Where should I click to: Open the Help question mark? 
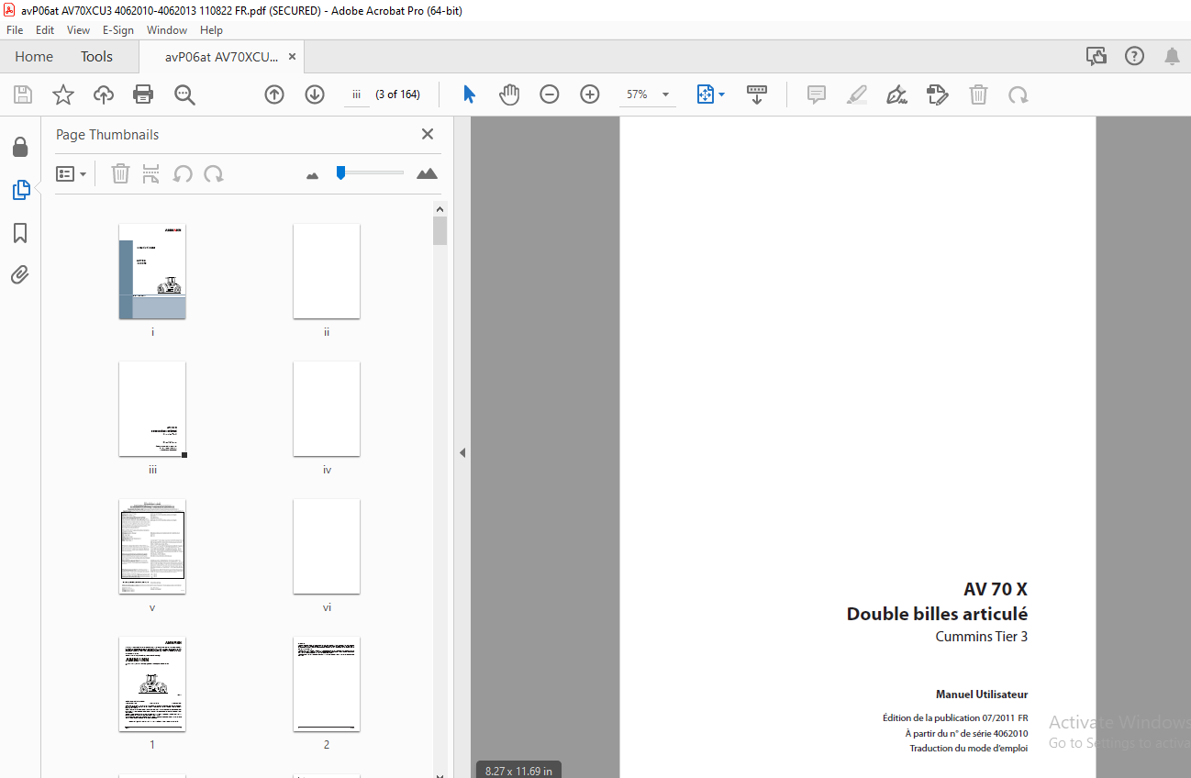(1134, 56)
